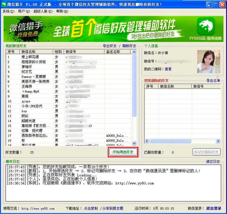Image resolution: width=227 pixels, height=214 pixels.
Task: Clear the log with 清空日志
Action: [x=213, y=161]
